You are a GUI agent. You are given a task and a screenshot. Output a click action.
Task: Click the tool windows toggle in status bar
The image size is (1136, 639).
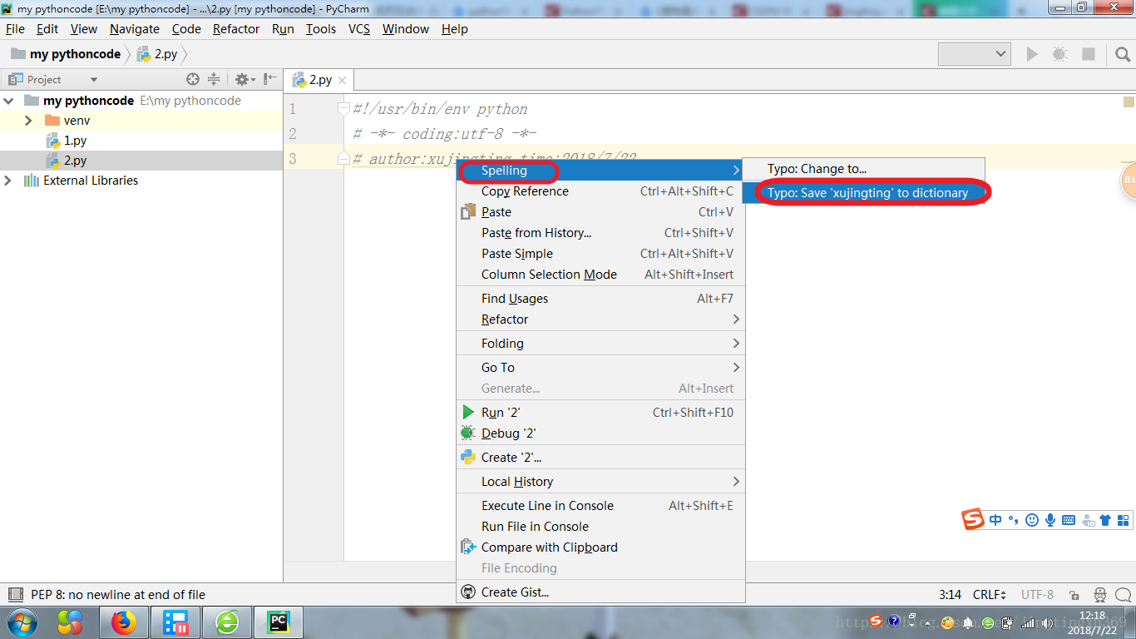click(15, 594)
